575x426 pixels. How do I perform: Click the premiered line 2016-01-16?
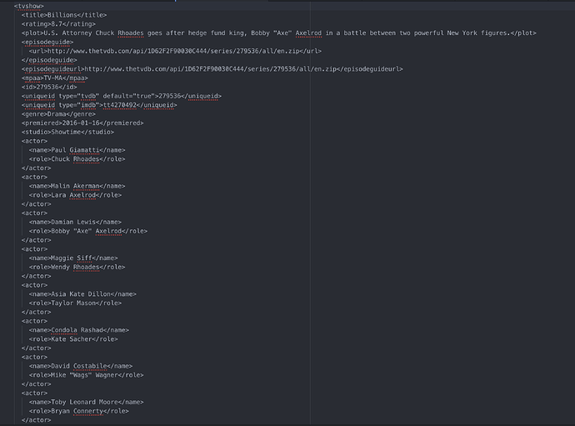(82, 123)
